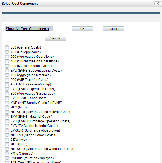The image size is (162, 163).
Task: Enable the ASSEMBLY (assembly wip) checkbox
Action: tap(7, 84)
